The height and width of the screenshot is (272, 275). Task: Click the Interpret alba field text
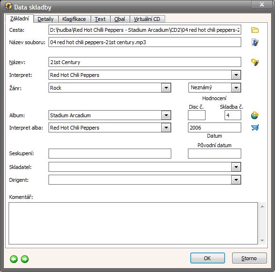(x=75, y=128)
